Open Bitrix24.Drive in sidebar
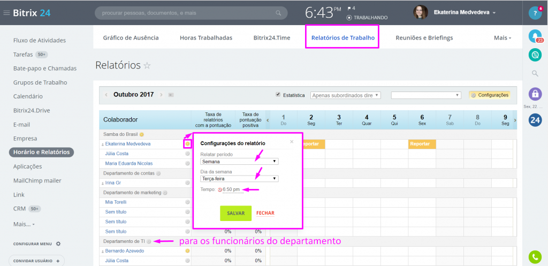 32,110
